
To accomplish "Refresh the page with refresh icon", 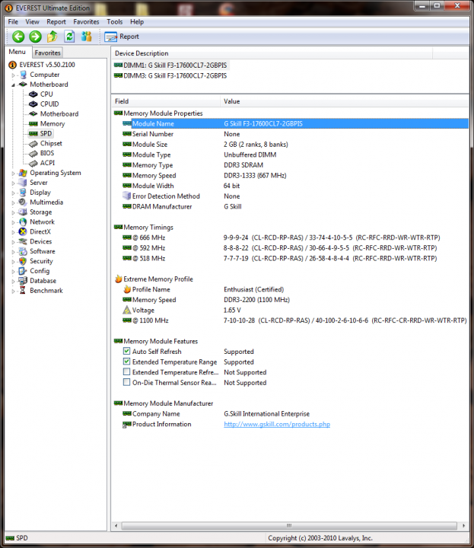I will (x=69, y=37).
